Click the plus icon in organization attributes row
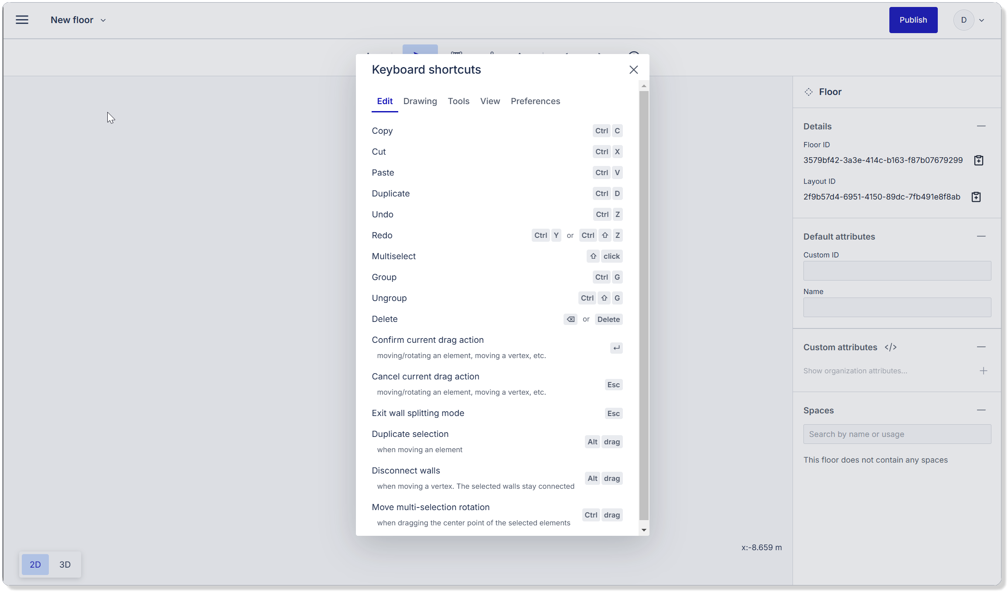Screen dimensions: 1008x592 [x=984, y=371]
